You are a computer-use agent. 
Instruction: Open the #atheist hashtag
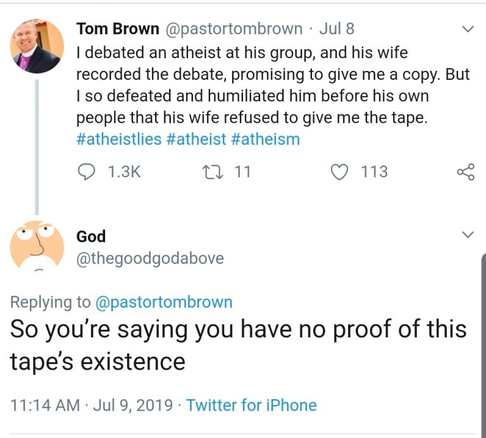point(196,139)
